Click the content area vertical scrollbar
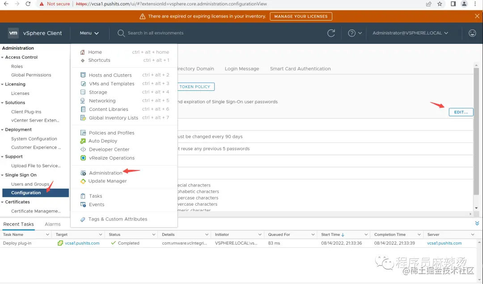Viewport: 483px width, 284px height. [476, 131]
